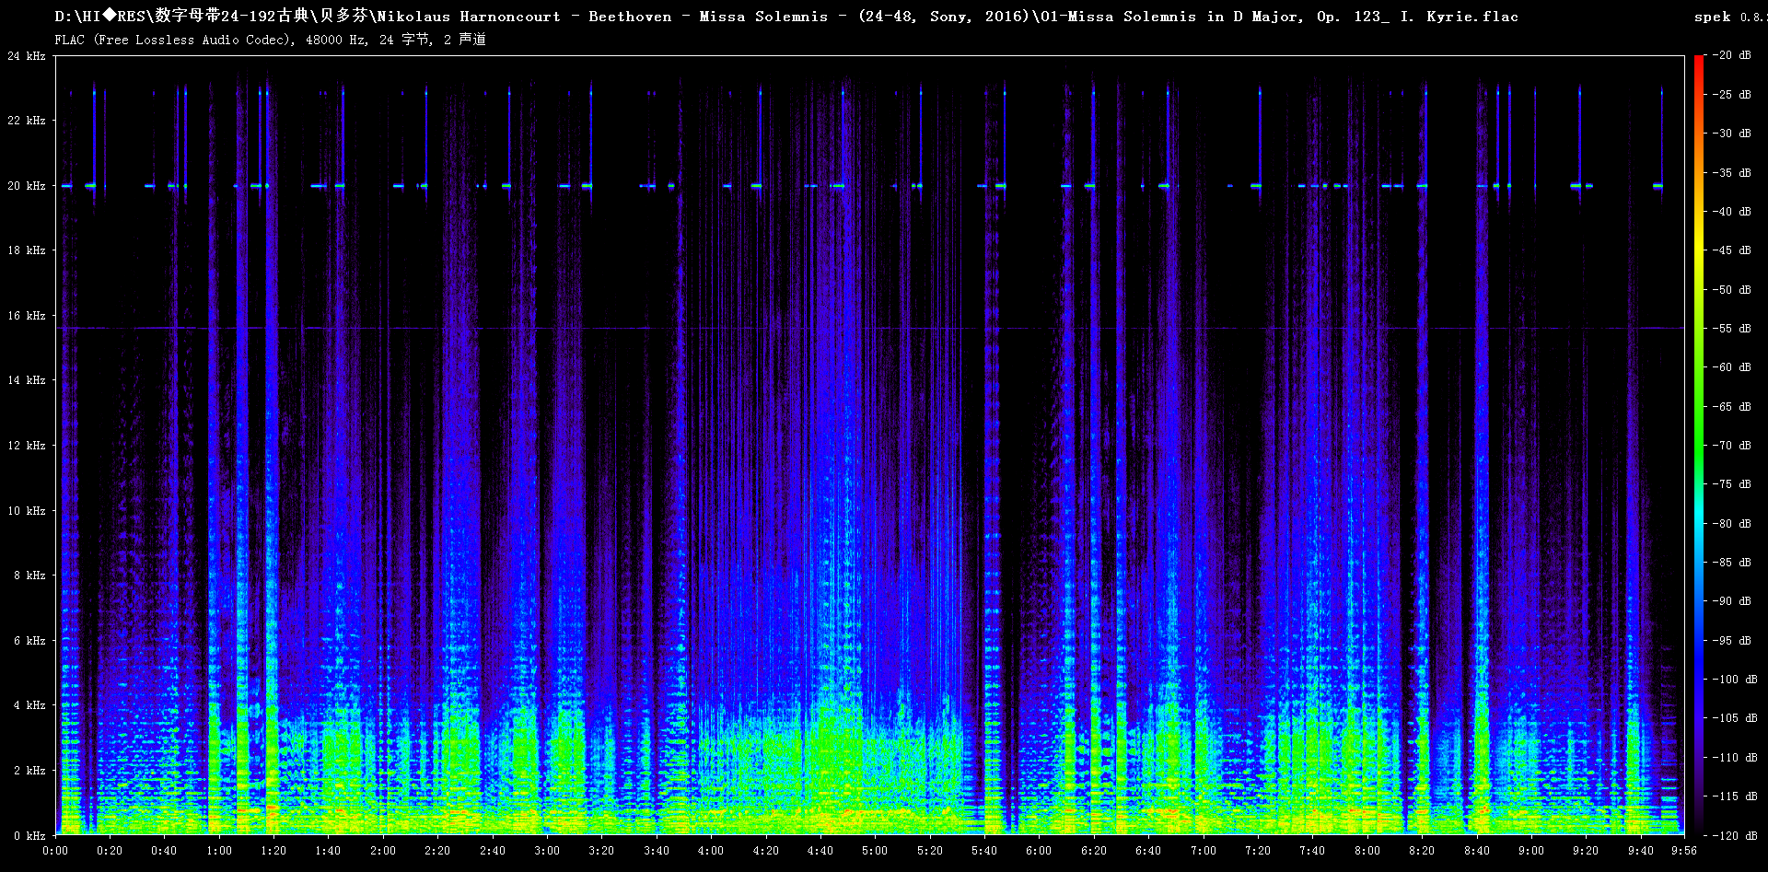This screenshot has width=1768, height=872.
Task: Click the 2:40 time axis label
Action: point(492,851)
